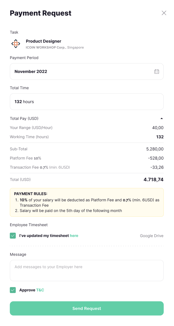Click the PAYMENT RULES notice box
The height and width of the screenshot is (326, 174).
[x=87, y=202]
